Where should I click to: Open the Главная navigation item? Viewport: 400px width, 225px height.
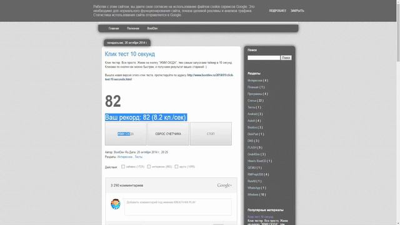(114, 28)
